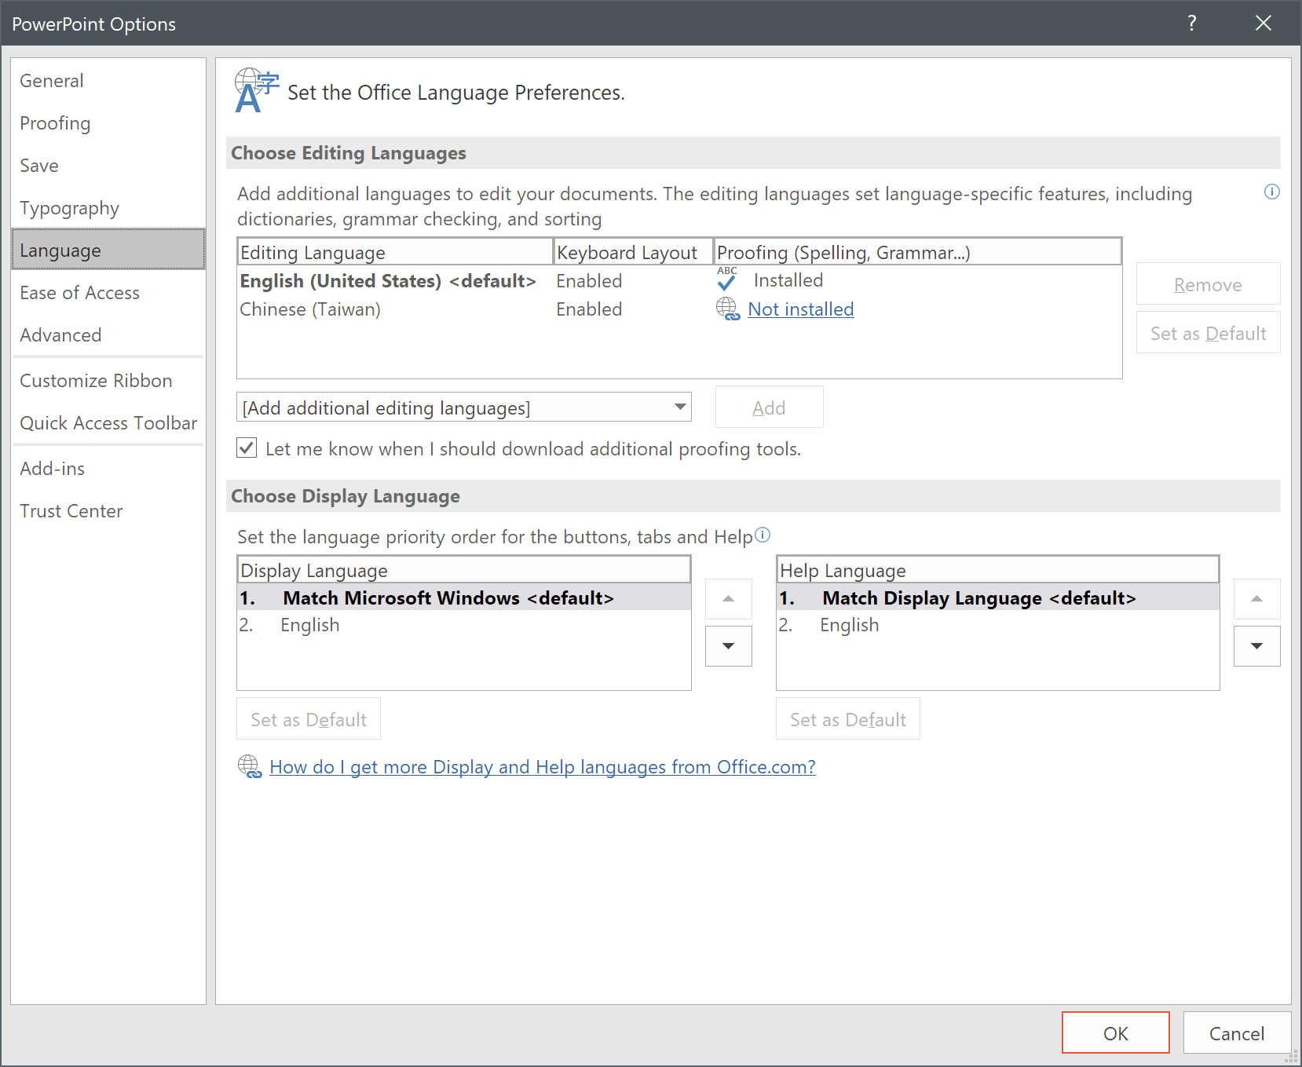
Task: Switch to the Proofing options category
Action: tap(108, 123)
